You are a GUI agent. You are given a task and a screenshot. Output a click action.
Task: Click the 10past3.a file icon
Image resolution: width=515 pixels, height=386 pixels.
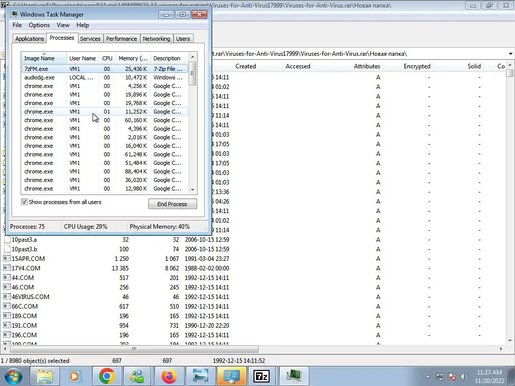(7, 240)
